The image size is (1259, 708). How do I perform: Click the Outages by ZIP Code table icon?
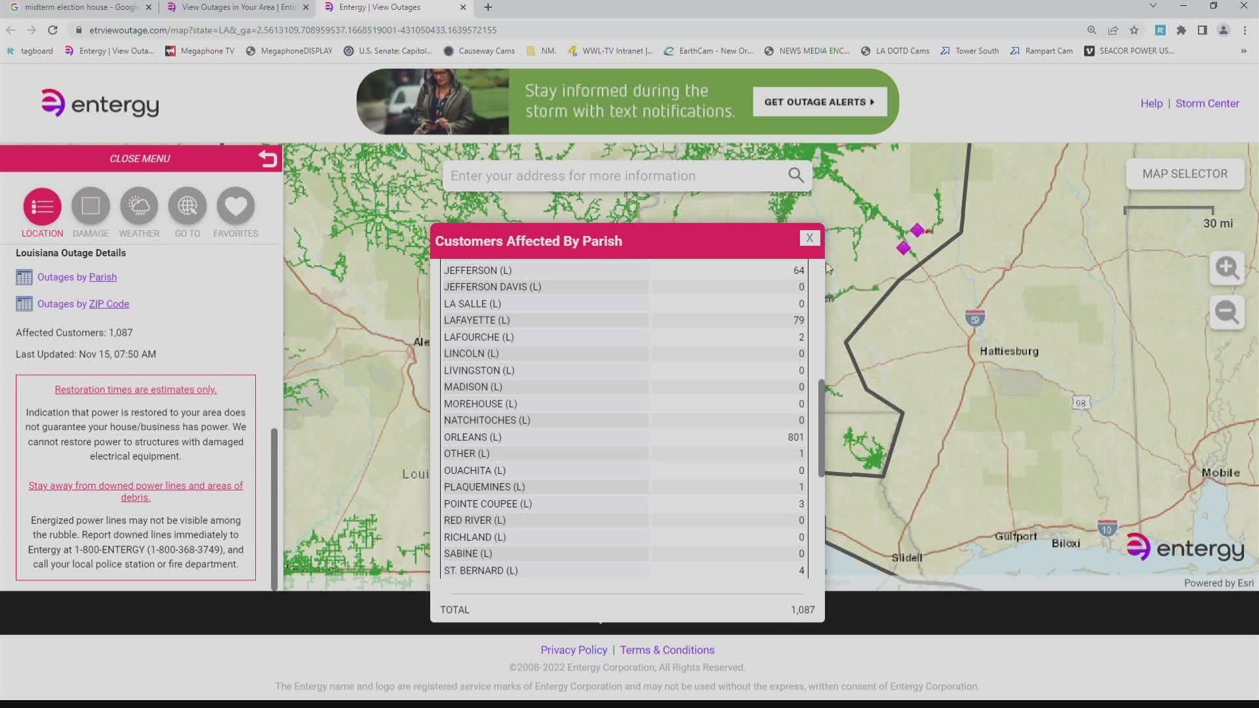click(x=24, y=304)
